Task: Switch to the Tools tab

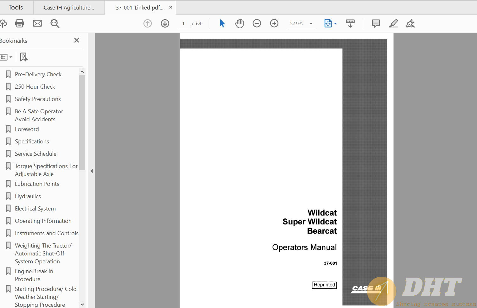Action: (x=16, y=7)
